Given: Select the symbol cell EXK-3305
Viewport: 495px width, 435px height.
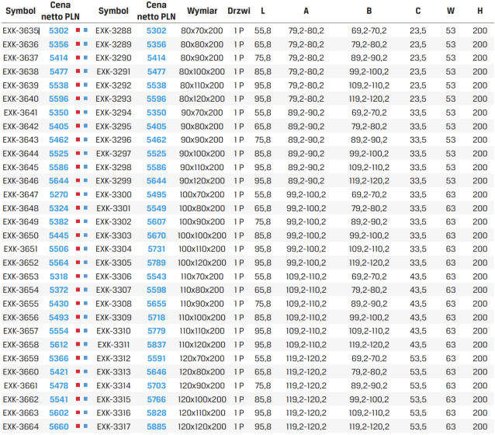Looking at the screenshot, I should pos(113,263).
